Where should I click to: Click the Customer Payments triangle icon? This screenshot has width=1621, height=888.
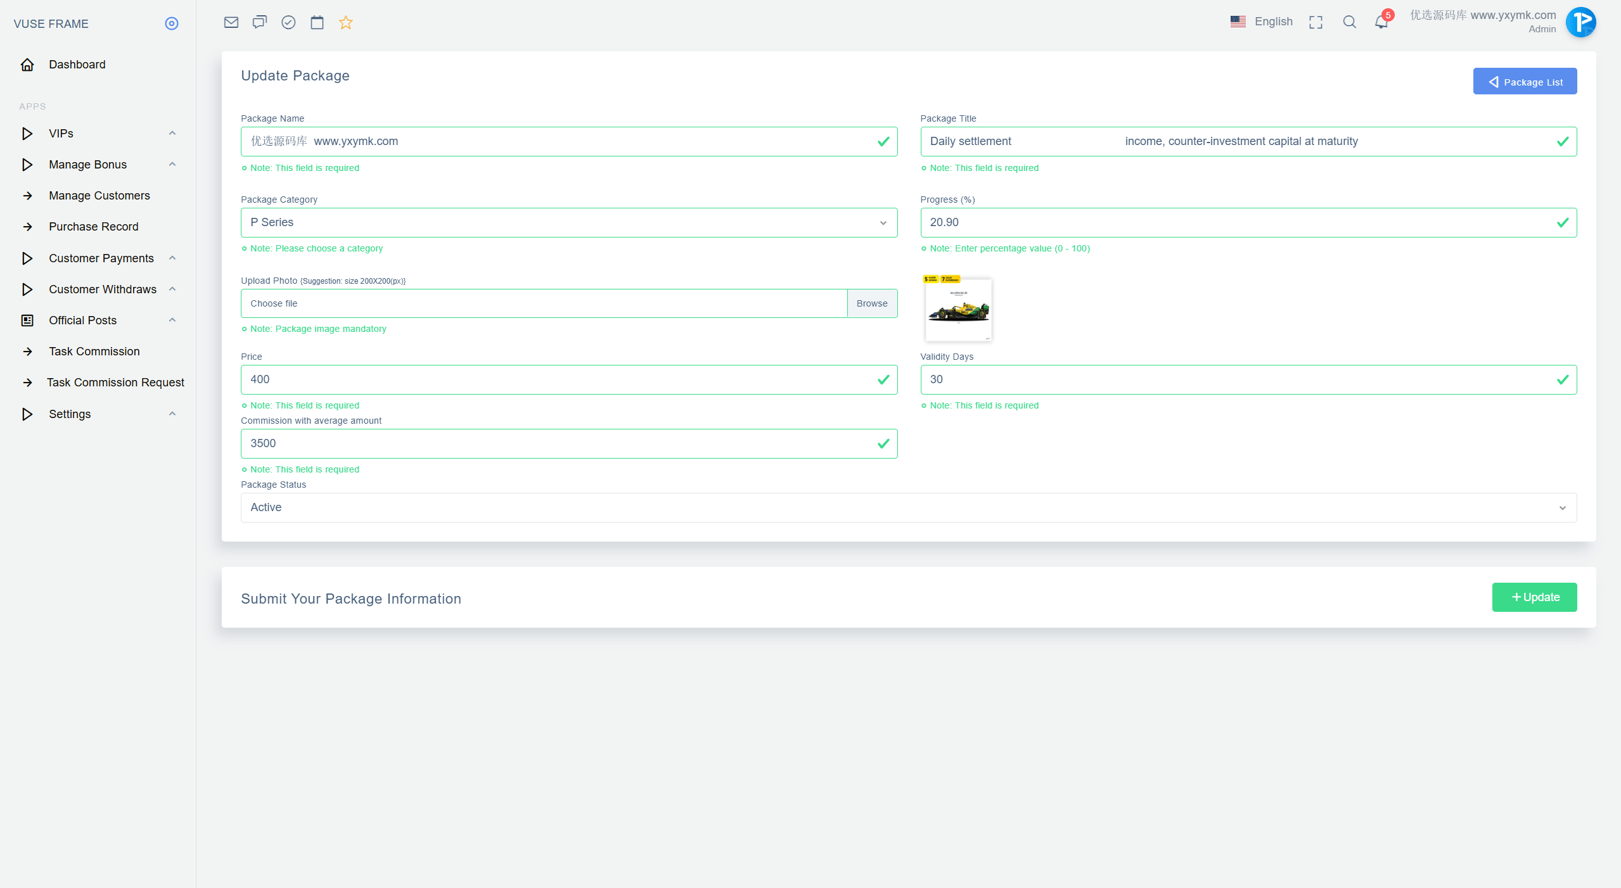27,258
